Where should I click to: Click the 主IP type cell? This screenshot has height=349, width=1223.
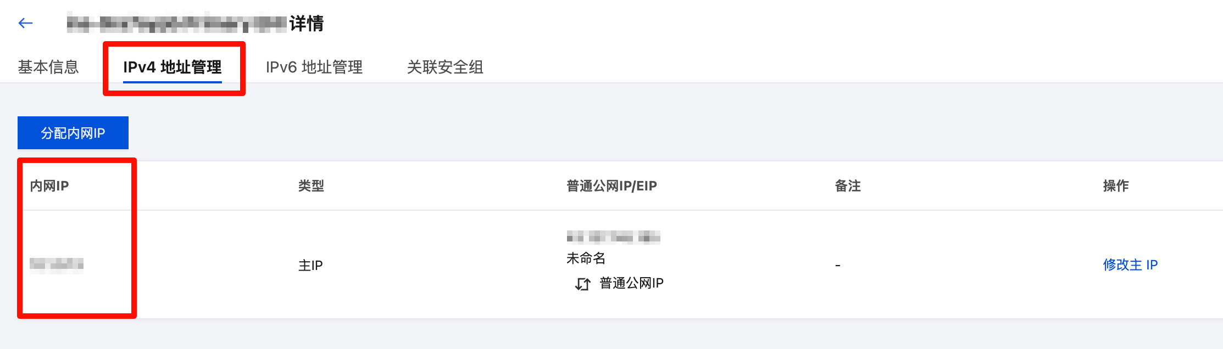[310, 266]
